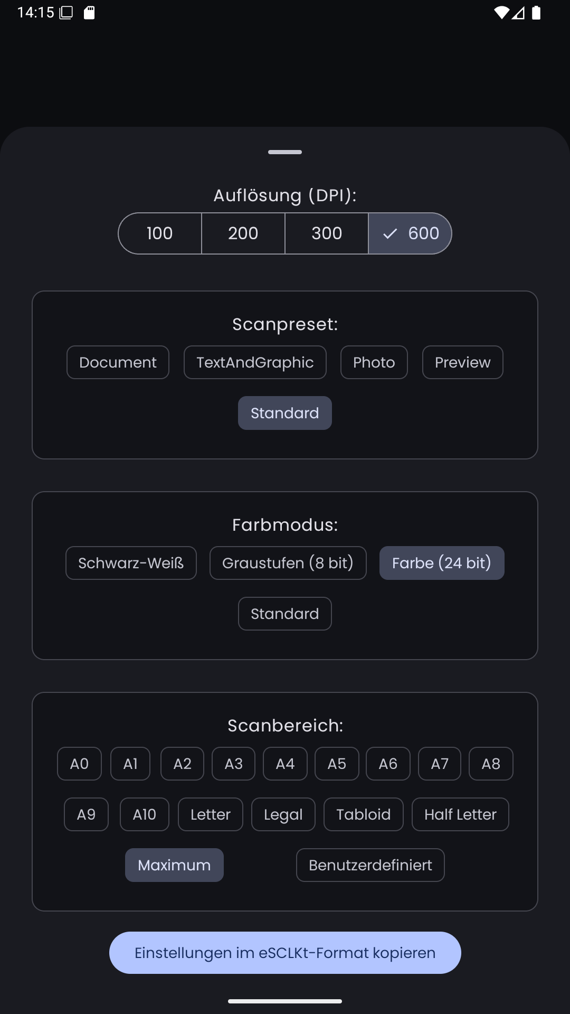Select Preview scan preset chip
The image size is (570, 1014).
(462, 362)
